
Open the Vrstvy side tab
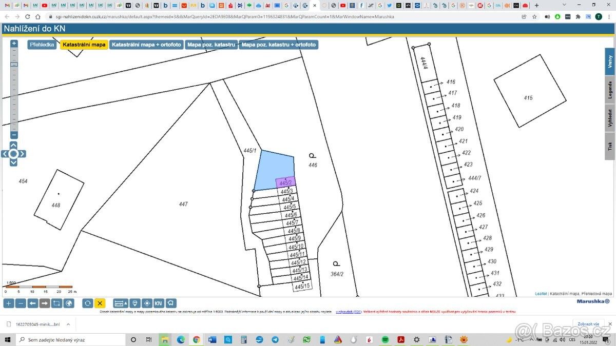click(610, 62)
